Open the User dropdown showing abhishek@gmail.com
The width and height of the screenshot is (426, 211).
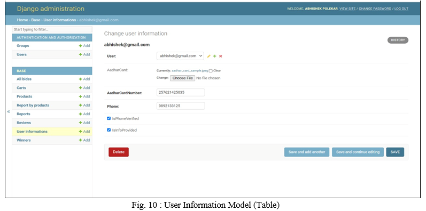[x=180, y=56]
